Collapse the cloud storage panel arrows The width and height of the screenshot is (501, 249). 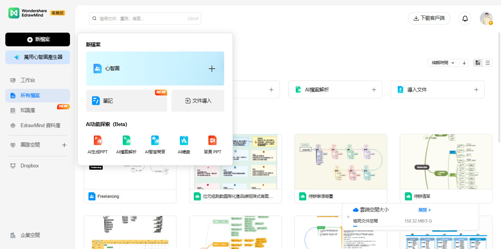[348, 217]
